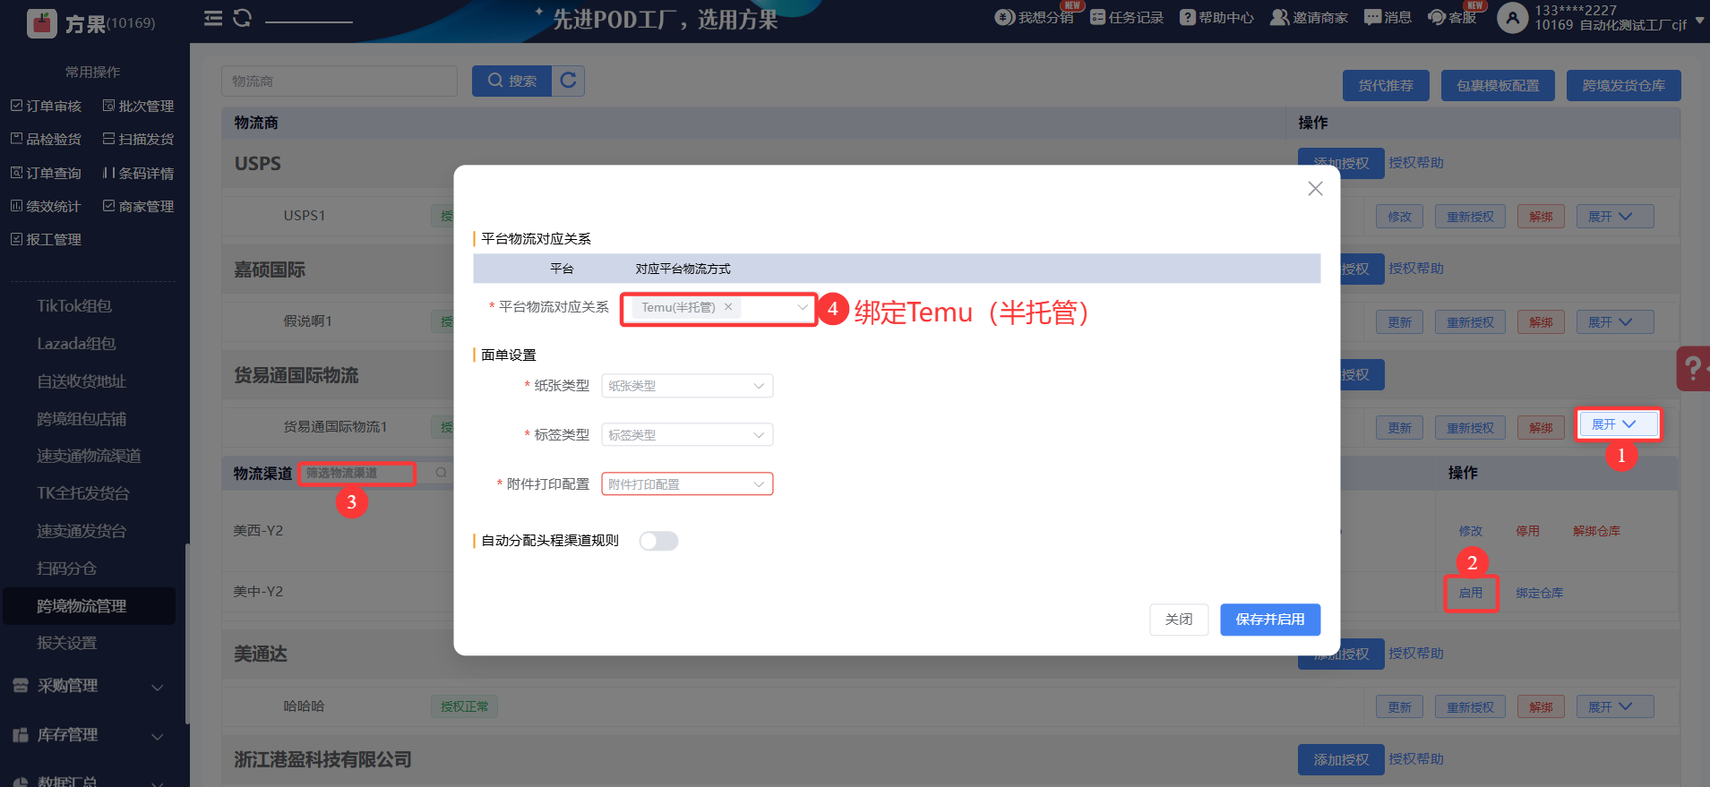Image resolution: width=1710 pixels, height=787 pixels.
Task: Select 跨境物流管理 in the sidebar
Action: [90, 606]
